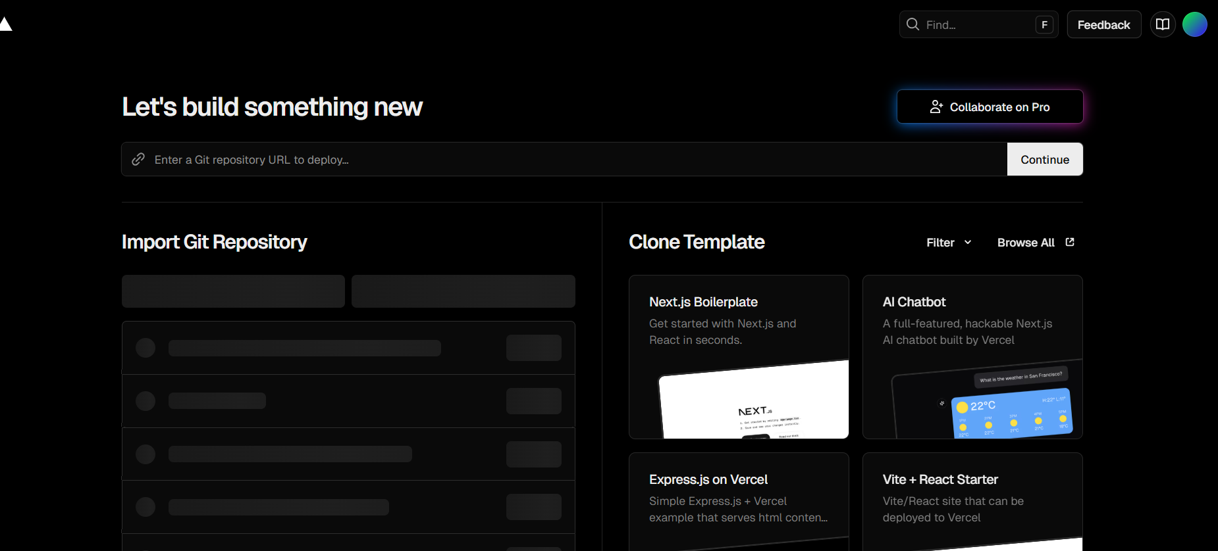Image resolution: width=1218 pixels, height=551 pixels.
Task: Click Collaborate on Pro button
Action: (x=990, y=107)
